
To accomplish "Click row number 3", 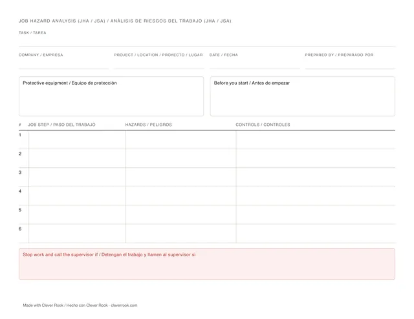I will [x=20, y=172].
